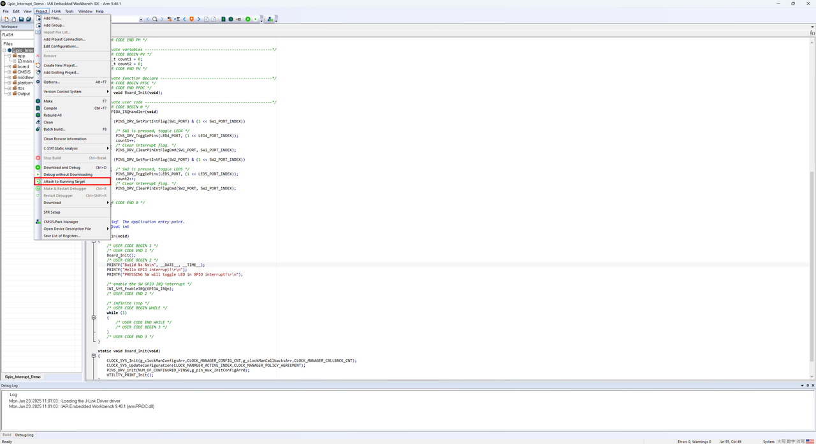Click the Toggle Breakpoint toolbar icon
This screenshot has height=444, width=816.
pos(239,19)
